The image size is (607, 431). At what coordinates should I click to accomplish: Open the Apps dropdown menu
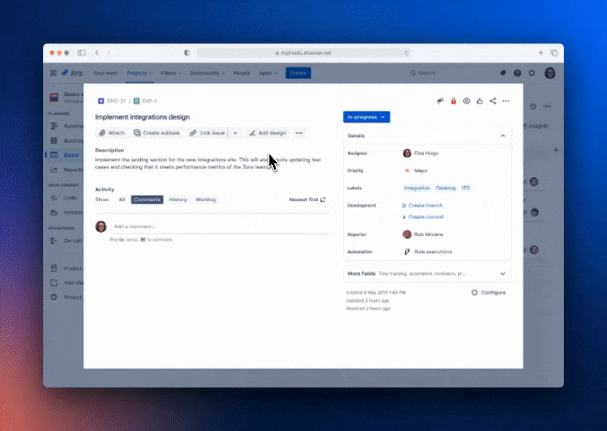268,73
